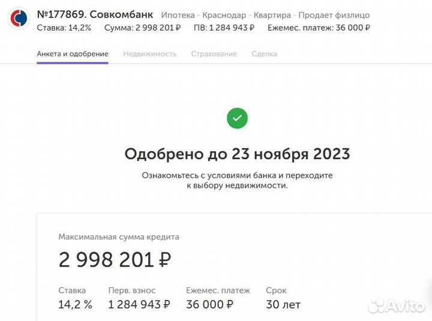Click the Перв. взнос 1 284 943 ₽ value
Screen dimensions: 432x321
[139, 304]
